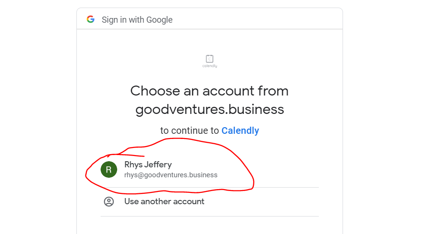Click the small calendly wordmark under logo
The height and width of the screenshot is (234, 427).
click(210, 66)
